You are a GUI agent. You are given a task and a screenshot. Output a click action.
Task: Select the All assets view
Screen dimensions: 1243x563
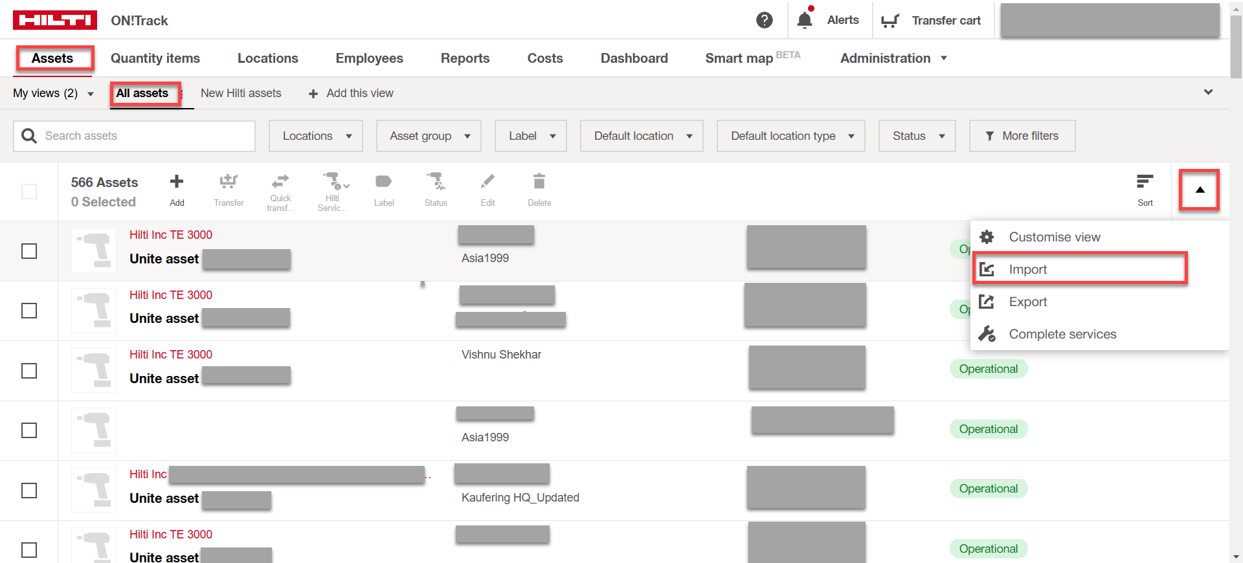pyautogui.click(x=142, y=93)
